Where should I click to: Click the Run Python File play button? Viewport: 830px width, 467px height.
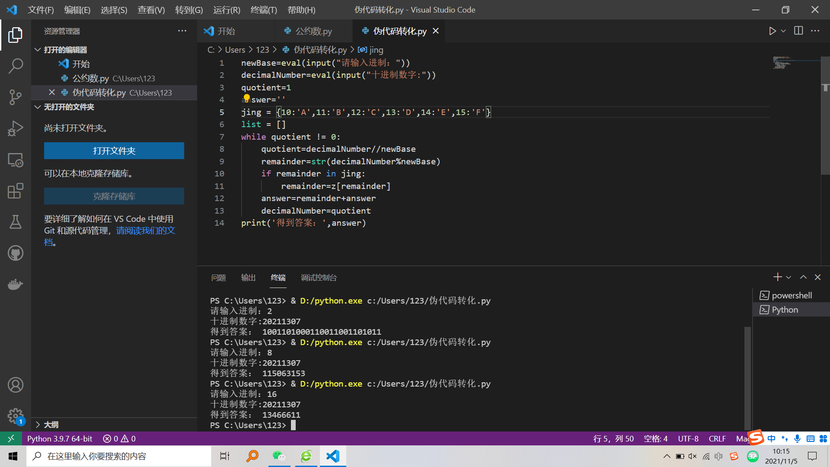tap(772, 31)
